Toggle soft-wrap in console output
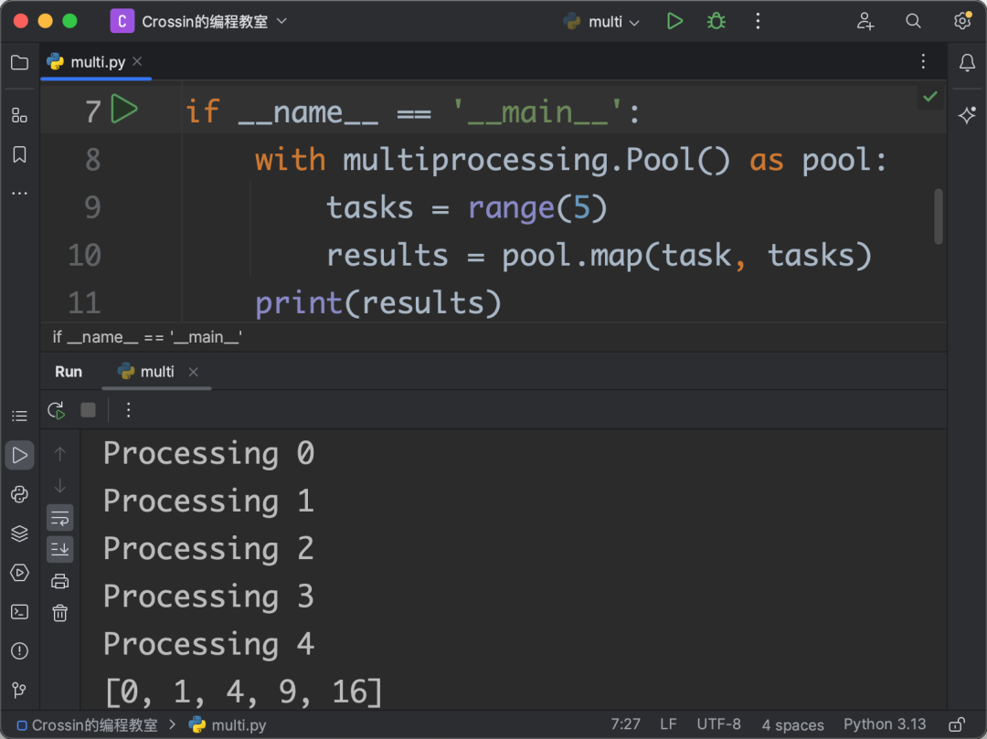The image size is (987, 739). pos(59,518)
